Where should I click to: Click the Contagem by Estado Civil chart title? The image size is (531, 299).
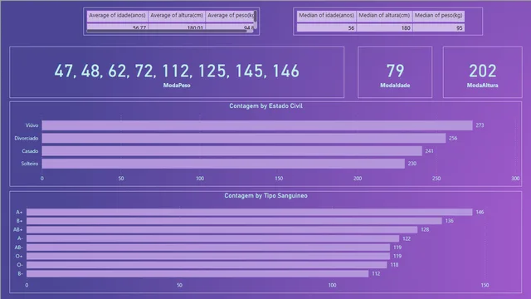coord(265,106)
